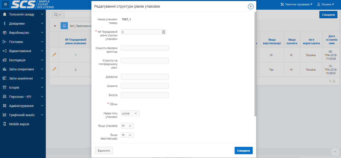Expand the report triangle beside Звіт_Пакетування
This screenshot has width=341, height=158.
55,26
